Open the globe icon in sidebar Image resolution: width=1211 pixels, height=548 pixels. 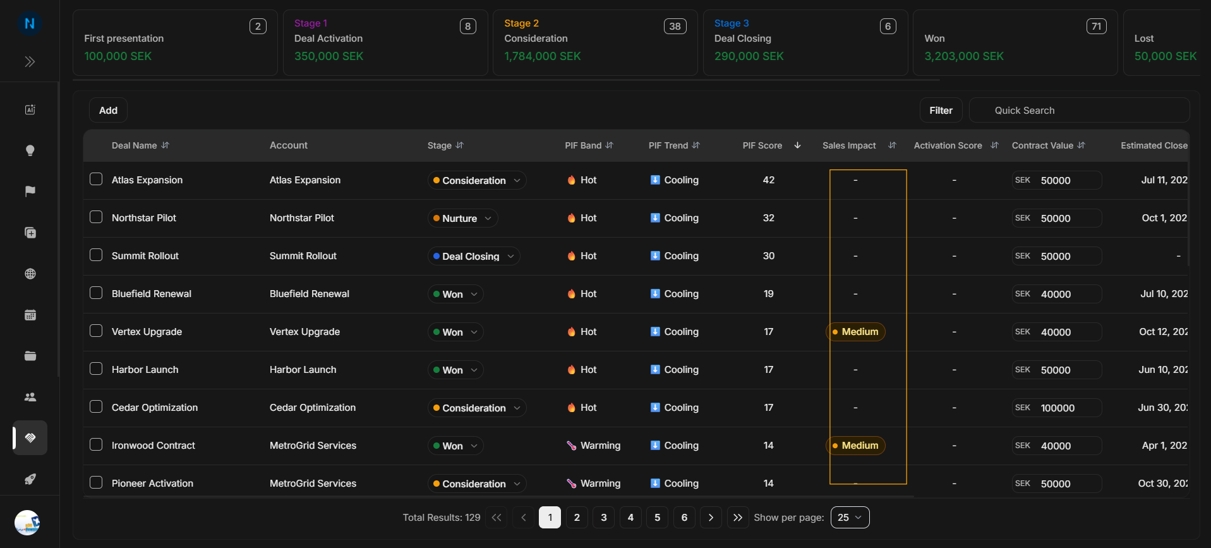click(30, 274)
